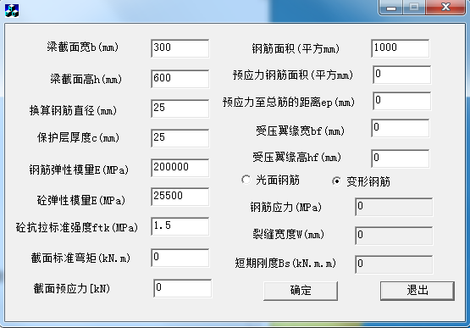Click the 保护层厚度c(mm) label
The image size is (470, 328).
(x=78, y=137)
